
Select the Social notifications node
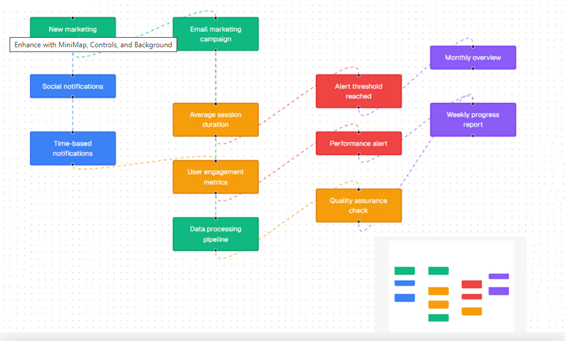(x=72, y=86)
